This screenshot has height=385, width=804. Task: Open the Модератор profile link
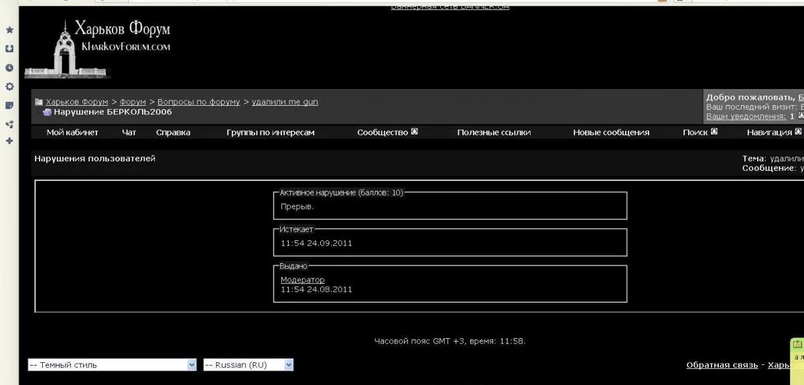[303, 280]
